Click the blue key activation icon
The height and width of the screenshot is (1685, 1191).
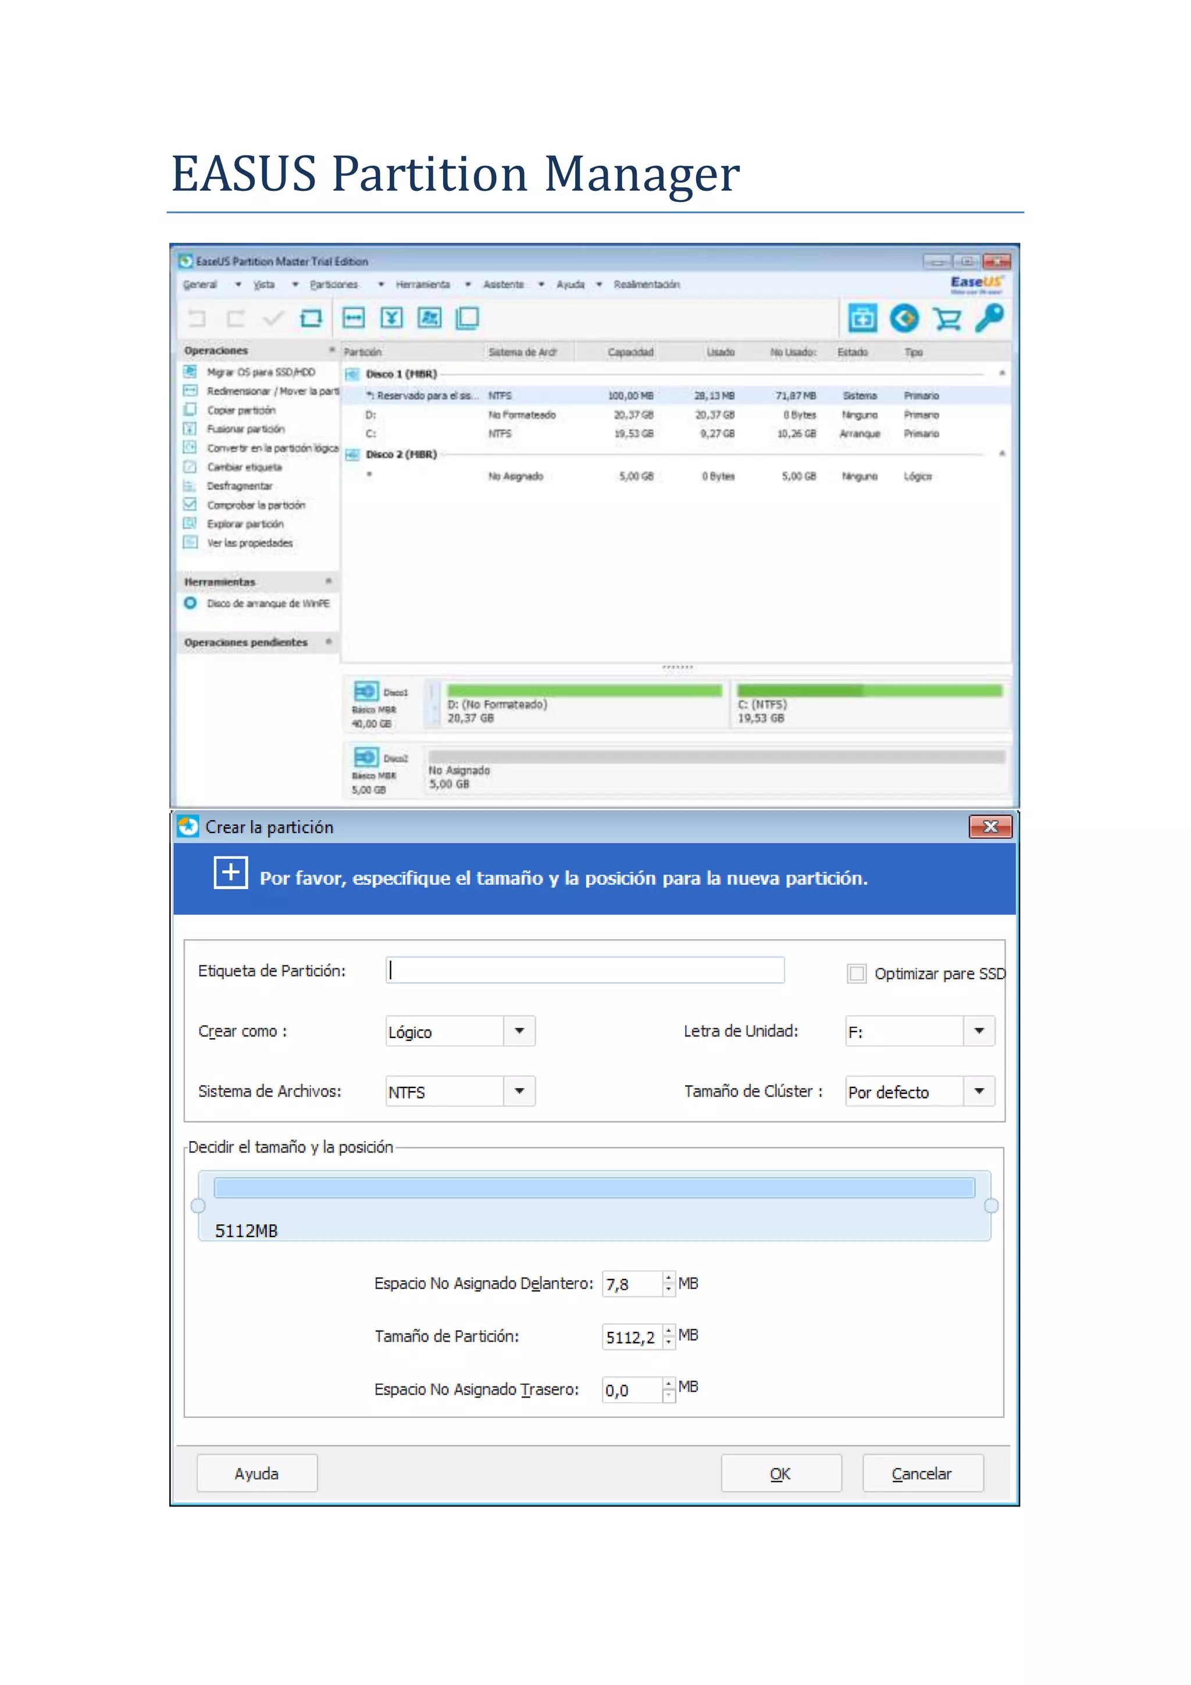coord(989,318)
